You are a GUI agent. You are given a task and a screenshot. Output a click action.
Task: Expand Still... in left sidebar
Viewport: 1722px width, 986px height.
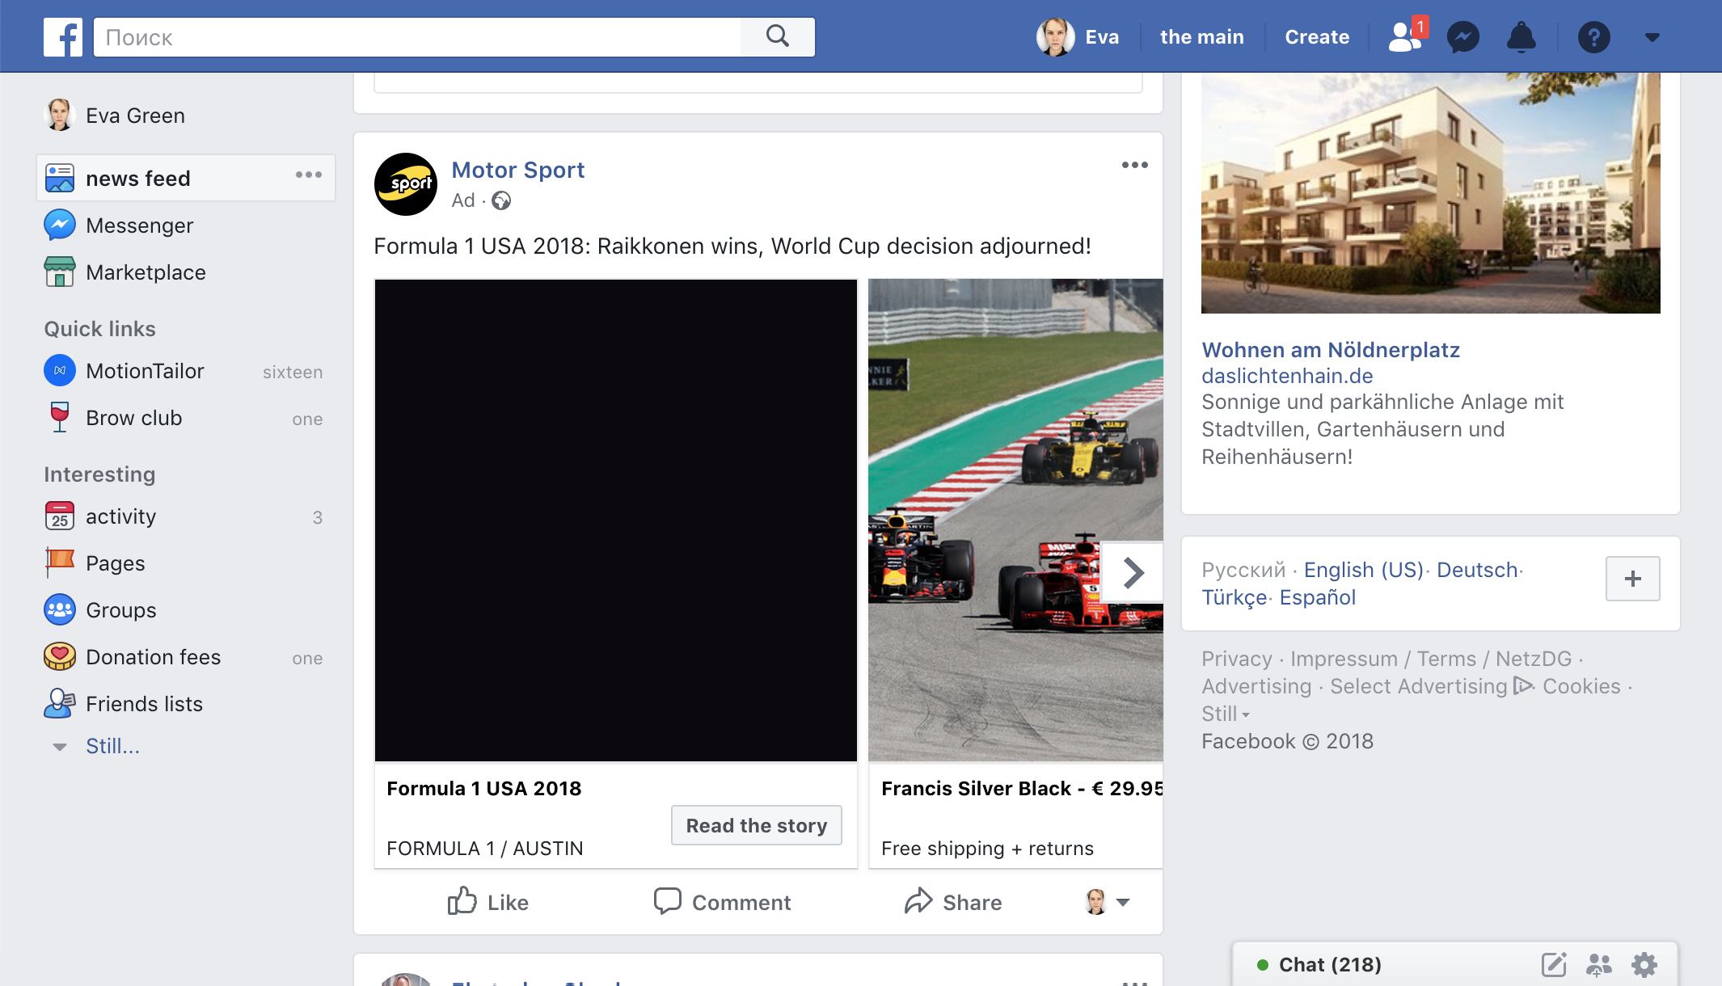point(113,746)
